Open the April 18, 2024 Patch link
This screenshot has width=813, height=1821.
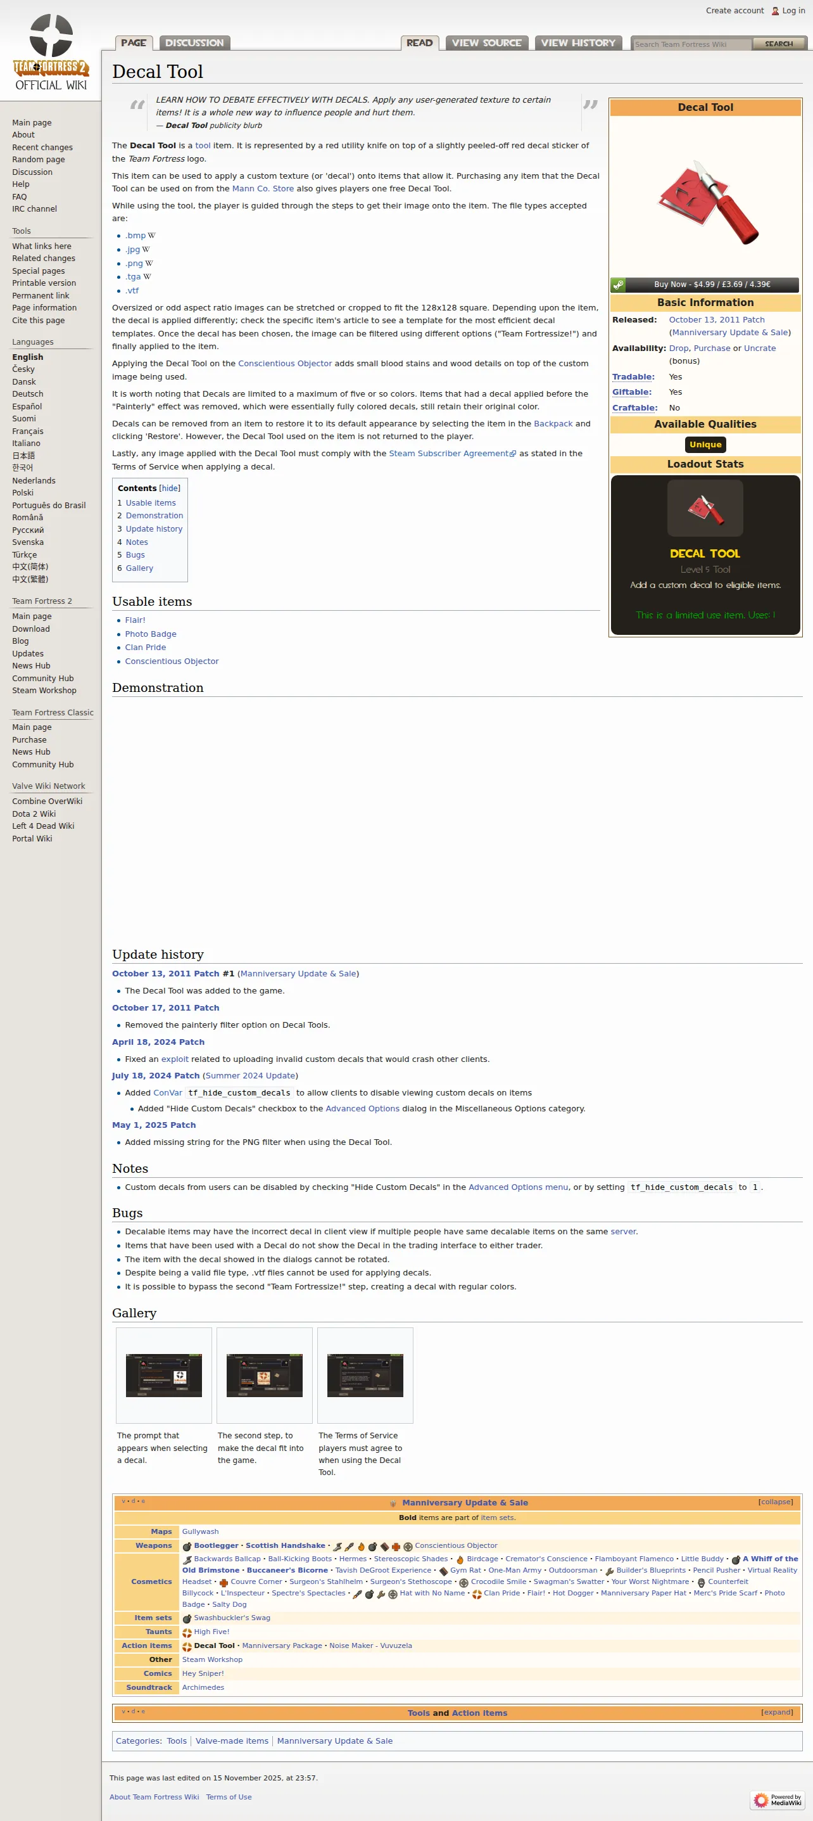[158, 1042]
